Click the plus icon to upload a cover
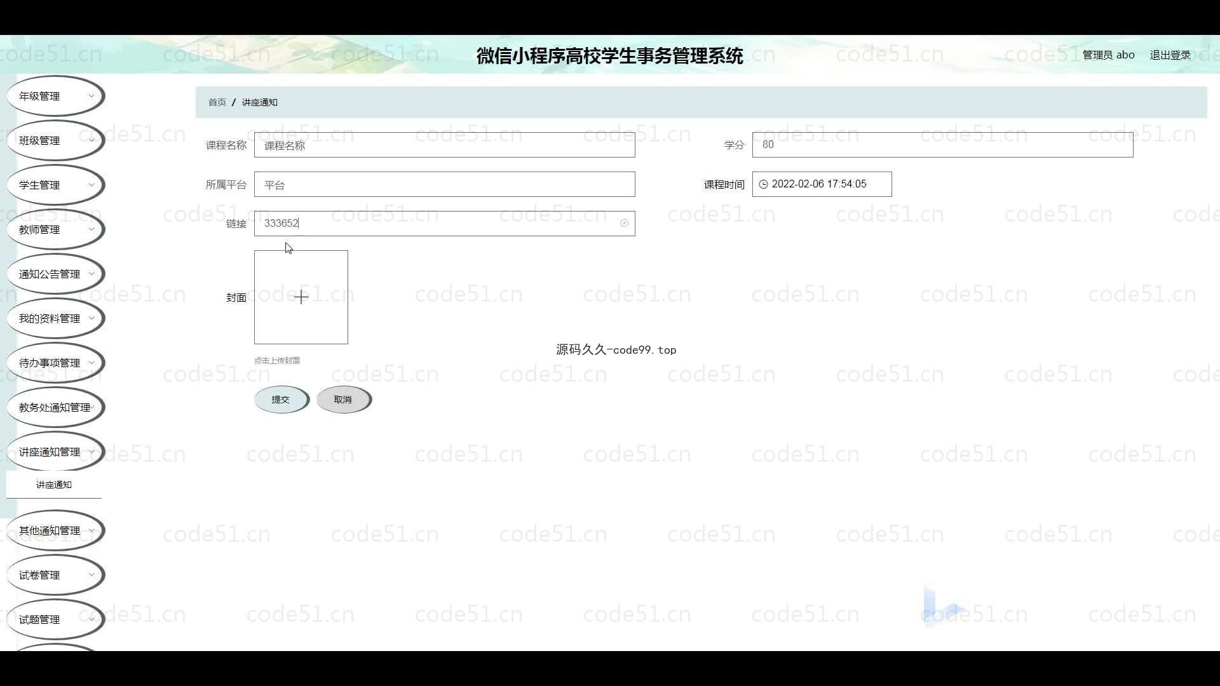Image resolution: width=1220 pixels, height=686 pixels. [x=301, y=297]
